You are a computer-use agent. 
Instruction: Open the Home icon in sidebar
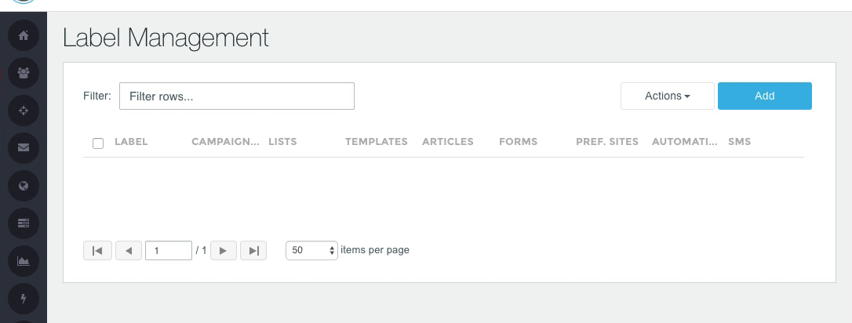24,35
